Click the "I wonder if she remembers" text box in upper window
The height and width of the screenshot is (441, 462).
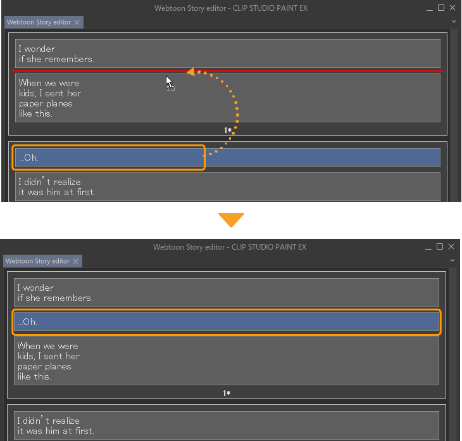(227, 54)
